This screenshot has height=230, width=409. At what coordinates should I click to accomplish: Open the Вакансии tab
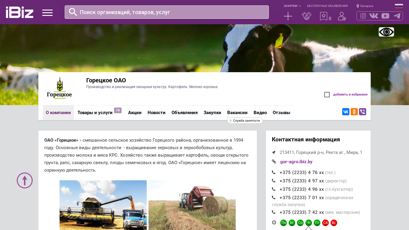pyautogui.click(x=237, y=113)
